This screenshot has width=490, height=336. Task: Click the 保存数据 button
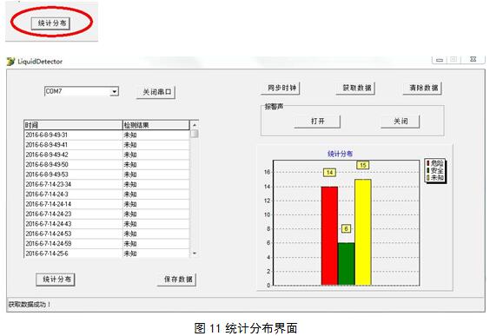click(x=177, y=280)
